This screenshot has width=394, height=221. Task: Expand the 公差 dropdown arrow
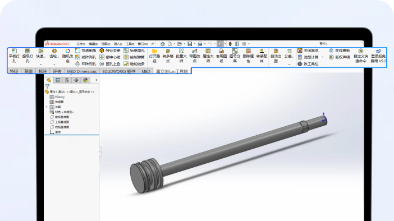click(289, 65)
